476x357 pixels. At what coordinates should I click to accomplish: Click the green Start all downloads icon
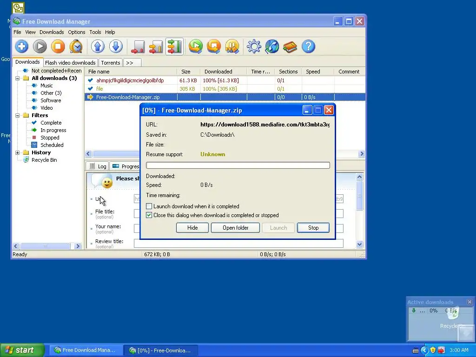[x=196, y=46]
